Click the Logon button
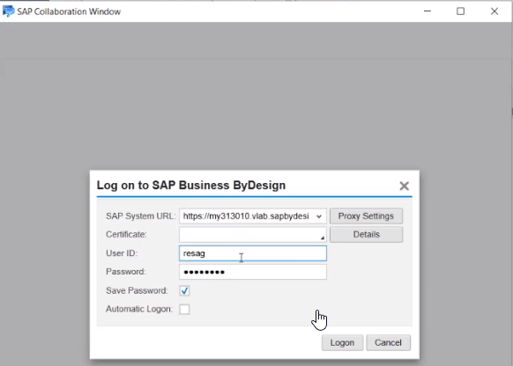 tap(342, 342)
